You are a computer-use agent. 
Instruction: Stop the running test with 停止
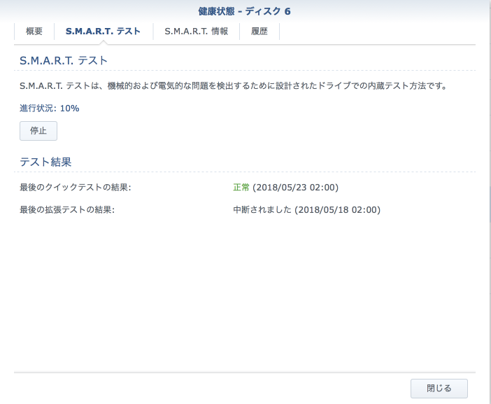click(38, 131)
